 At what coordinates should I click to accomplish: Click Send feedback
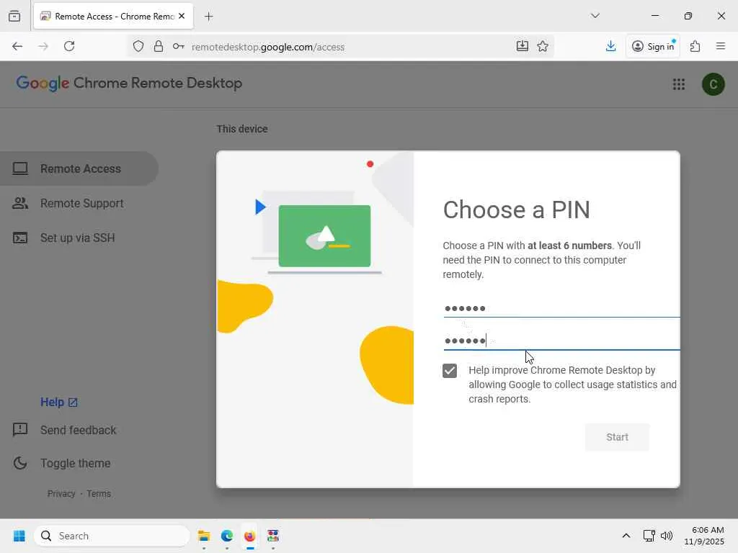click(x=64, y=430)
